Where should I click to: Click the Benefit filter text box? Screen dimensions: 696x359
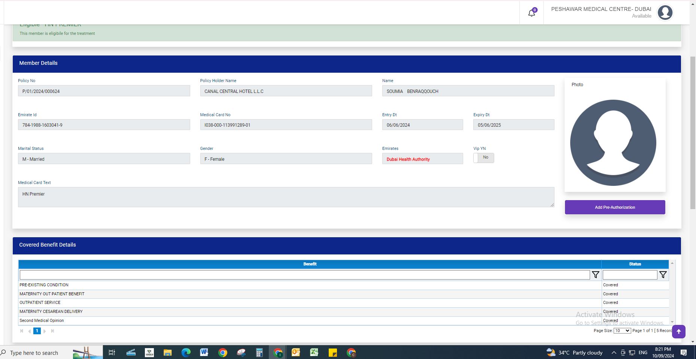304,275
